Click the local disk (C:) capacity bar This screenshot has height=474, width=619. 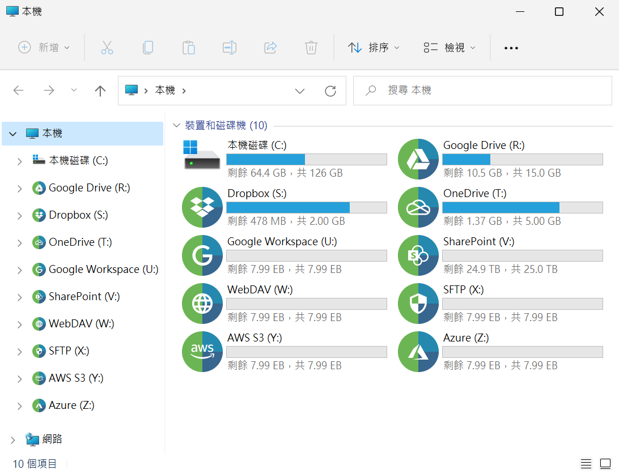tap(307, 159)
